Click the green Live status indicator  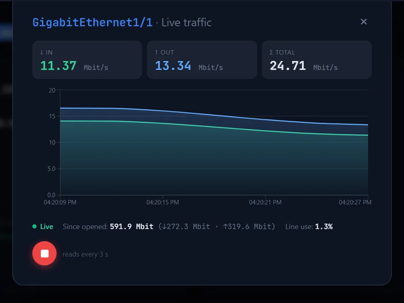[43, 227]
